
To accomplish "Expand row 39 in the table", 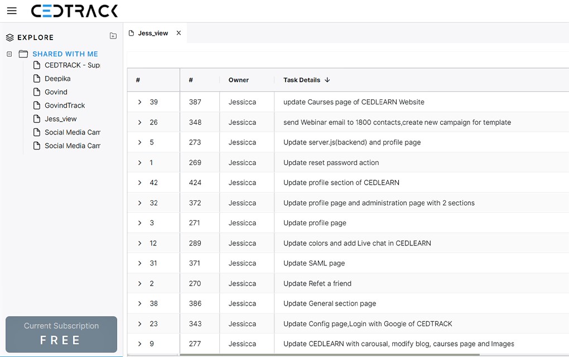I will (140, 102).
